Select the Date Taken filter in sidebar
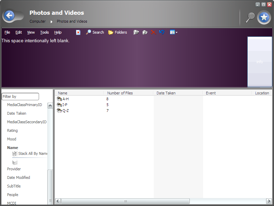Screen dimensions: 274x206 coord(16,113)
